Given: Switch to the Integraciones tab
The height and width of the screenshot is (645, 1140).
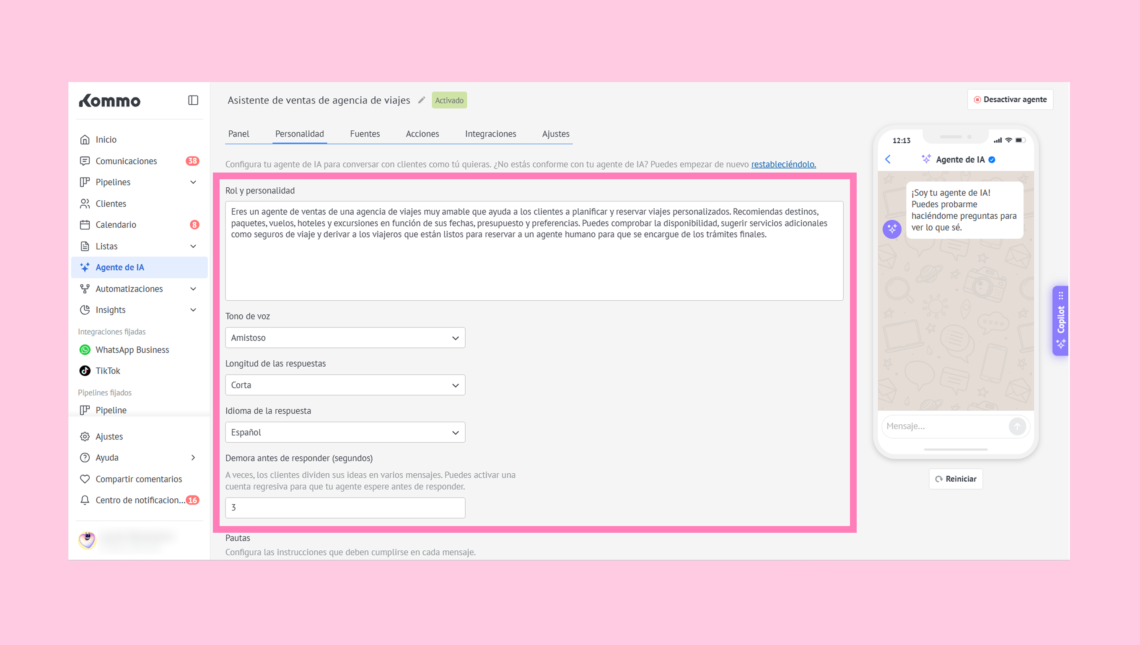Looking at the screenshot, I should 490,134.
